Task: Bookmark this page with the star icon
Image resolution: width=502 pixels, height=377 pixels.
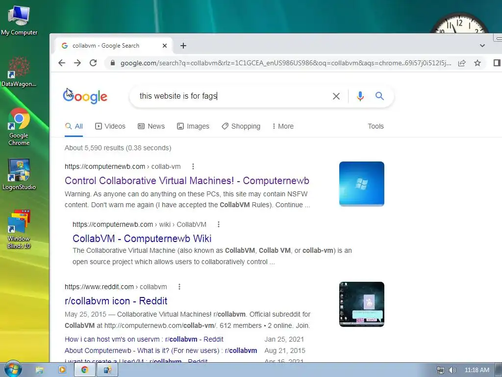Action: coord(477,63)
